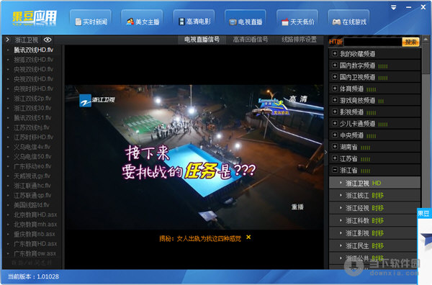Open the title bar dropdown menu icon

[x=394, y=7]
